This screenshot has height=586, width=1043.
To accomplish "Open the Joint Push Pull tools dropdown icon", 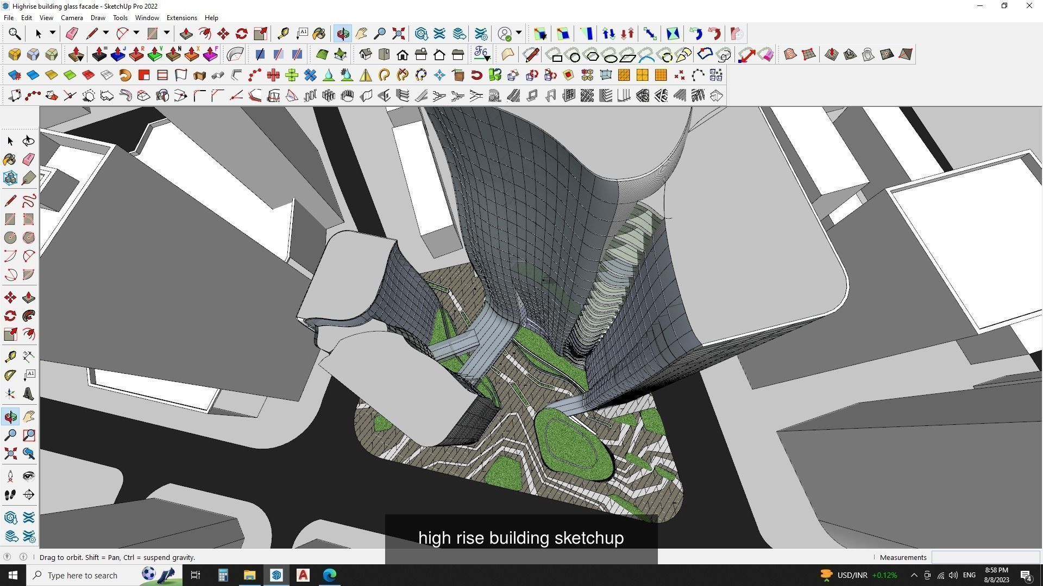I will coord(77,54).
